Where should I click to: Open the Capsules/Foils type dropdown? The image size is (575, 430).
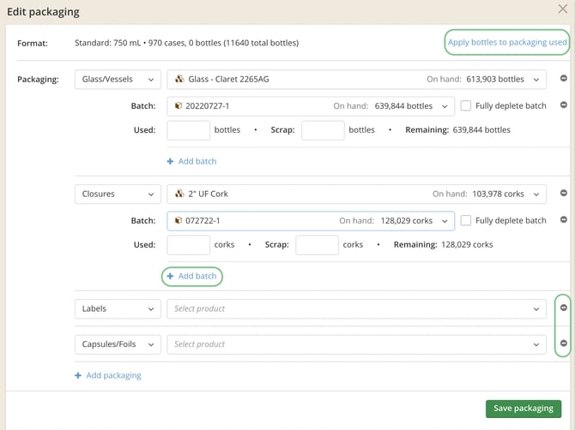point(117,344)
